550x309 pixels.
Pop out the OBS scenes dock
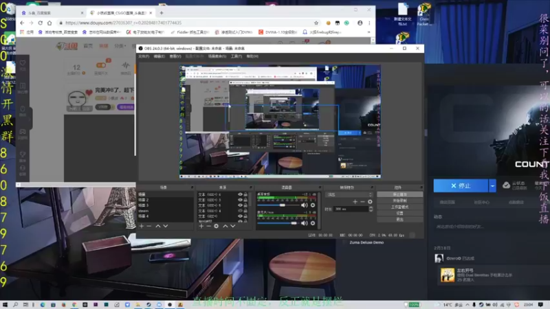coord(192,187)
